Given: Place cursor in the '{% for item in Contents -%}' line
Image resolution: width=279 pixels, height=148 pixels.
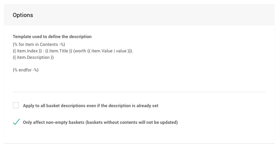Looking at the screenshot, I should [39, 44].
